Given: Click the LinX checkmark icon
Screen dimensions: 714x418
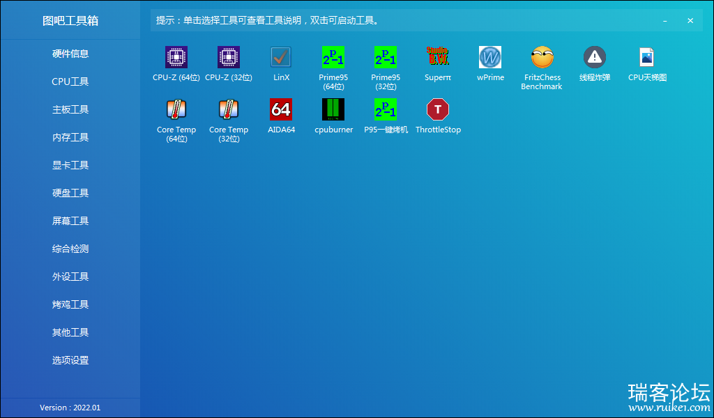Looking at the screenshot, I should click(281, 57).
